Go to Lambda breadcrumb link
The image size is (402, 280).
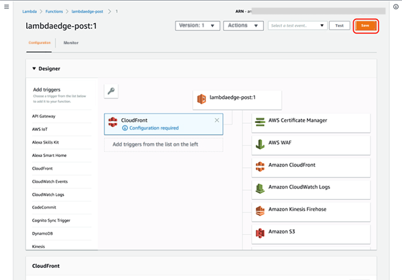tap(29, 11)
